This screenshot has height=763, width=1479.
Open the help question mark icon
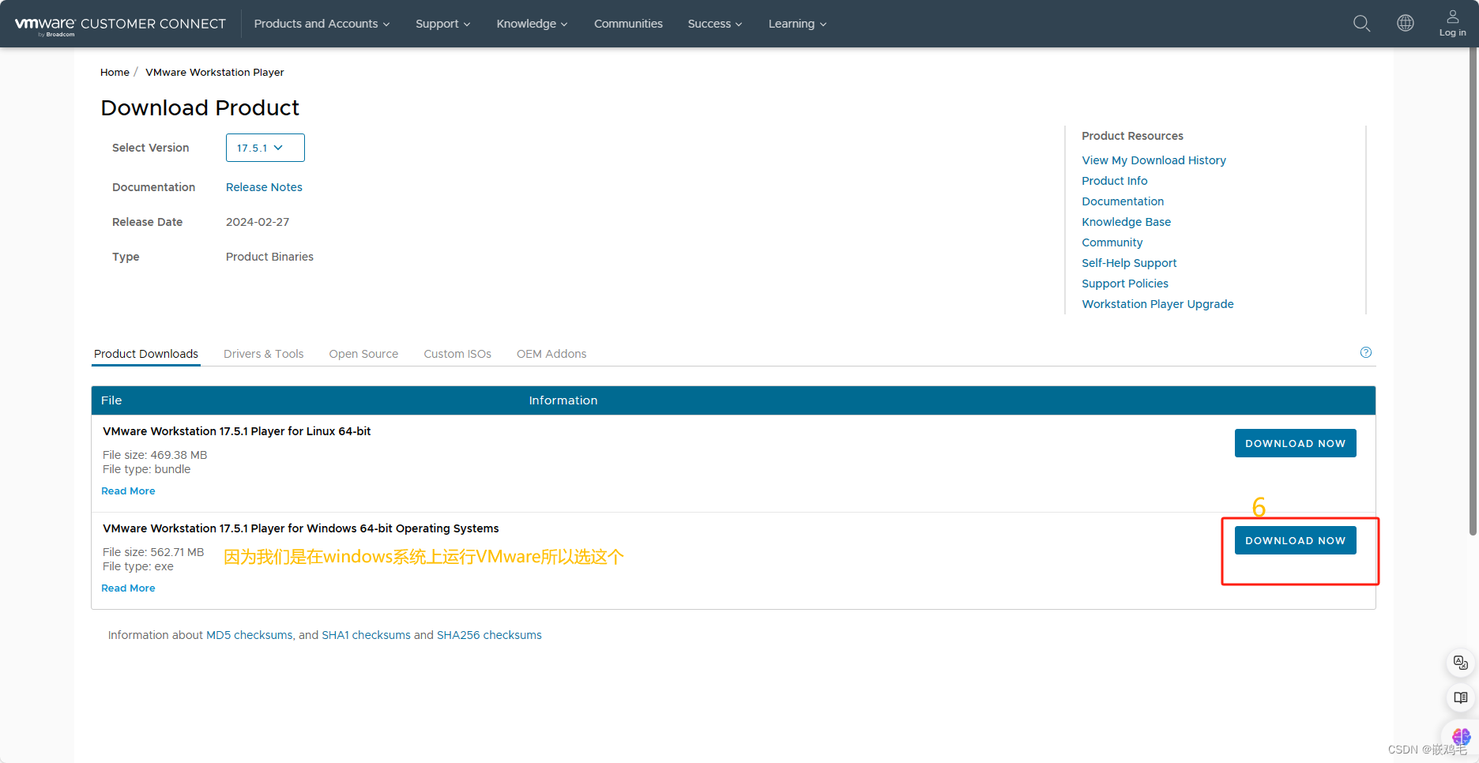(x=1366, y=352)
